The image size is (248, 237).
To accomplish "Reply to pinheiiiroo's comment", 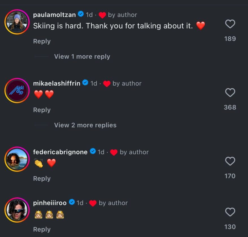I will [42, 229].
